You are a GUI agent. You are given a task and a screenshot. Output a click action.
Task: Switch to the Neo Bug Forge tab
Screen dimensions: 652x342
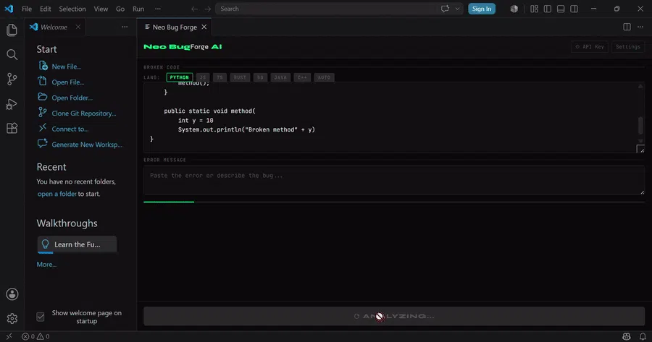tap(175, 27)
